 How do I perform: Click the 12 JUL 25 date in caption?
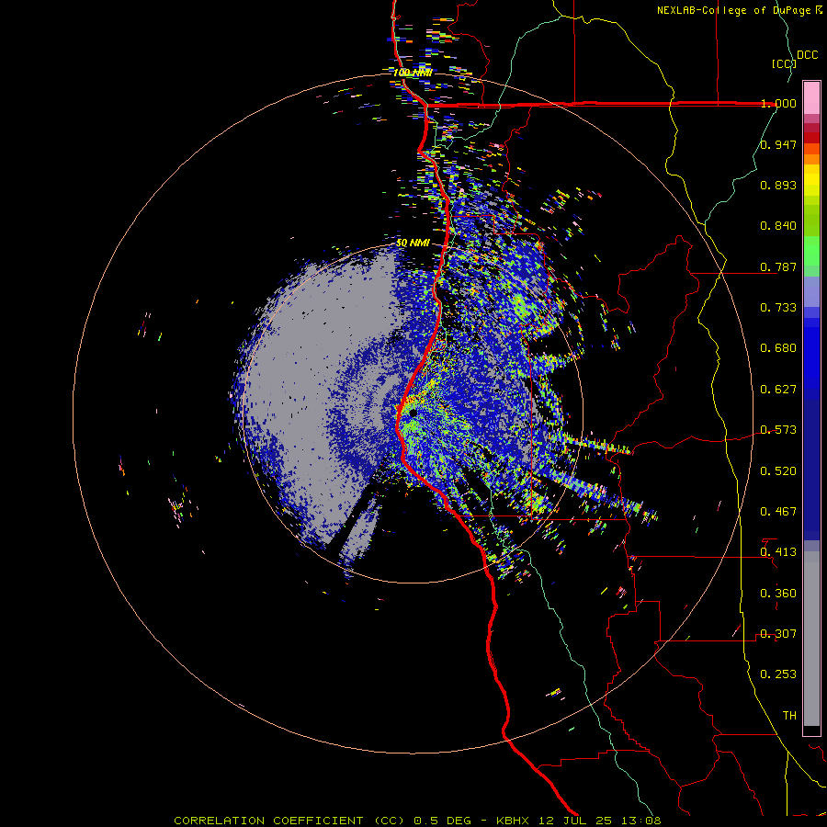click(x=575, y=821)
